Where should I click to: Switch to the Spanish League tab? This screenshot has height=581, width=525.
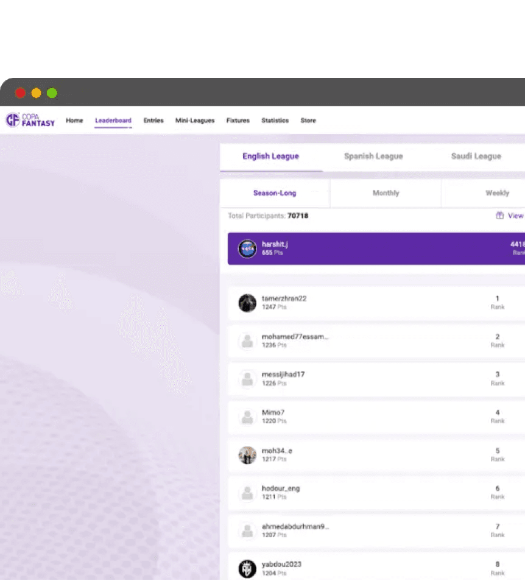tap(373, 157)
